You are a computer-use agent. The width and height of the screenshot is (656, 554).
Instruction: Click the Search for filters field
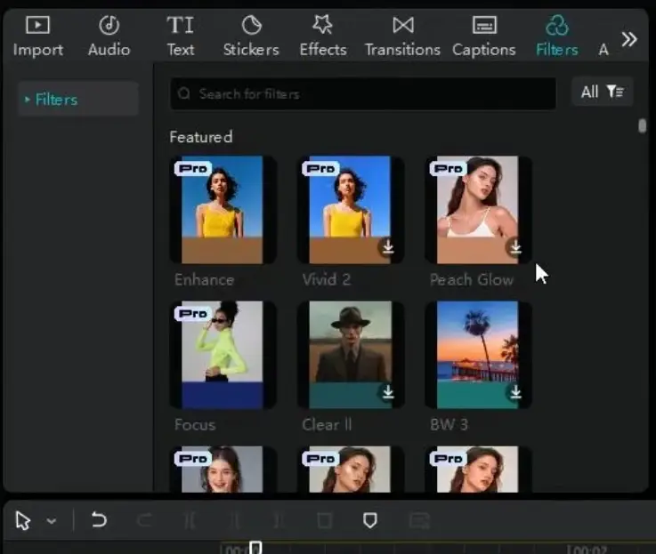[x=363, y=93]
